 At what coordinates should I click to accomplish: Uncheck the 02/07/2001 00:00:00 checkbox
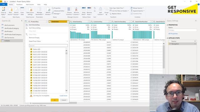[x=31, y=52]
